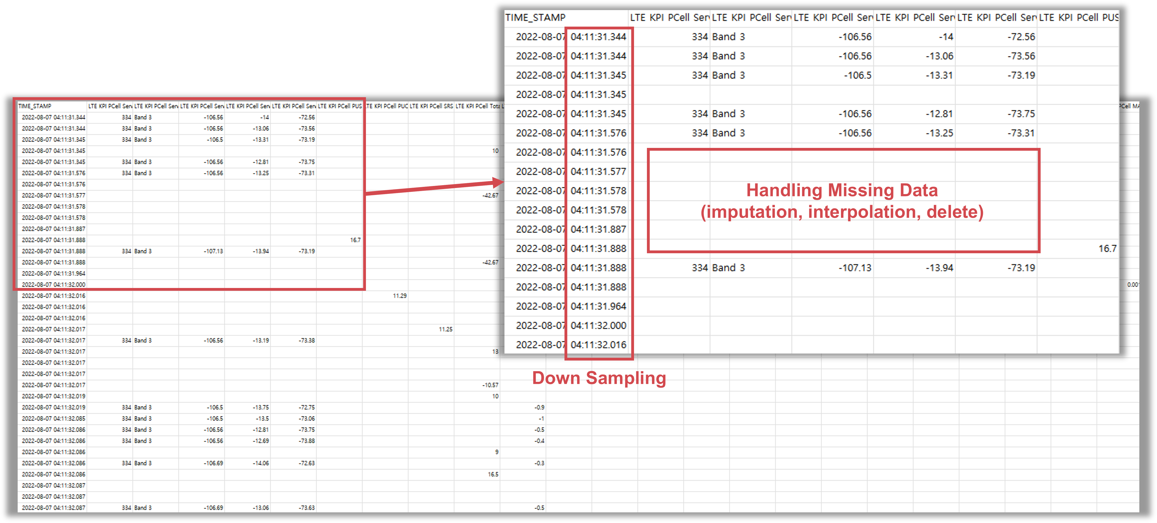Viewport: 1157px width, 523px height.
Task: Select cell -13.94 in the enlarged table
Action: tap(939, 268)
